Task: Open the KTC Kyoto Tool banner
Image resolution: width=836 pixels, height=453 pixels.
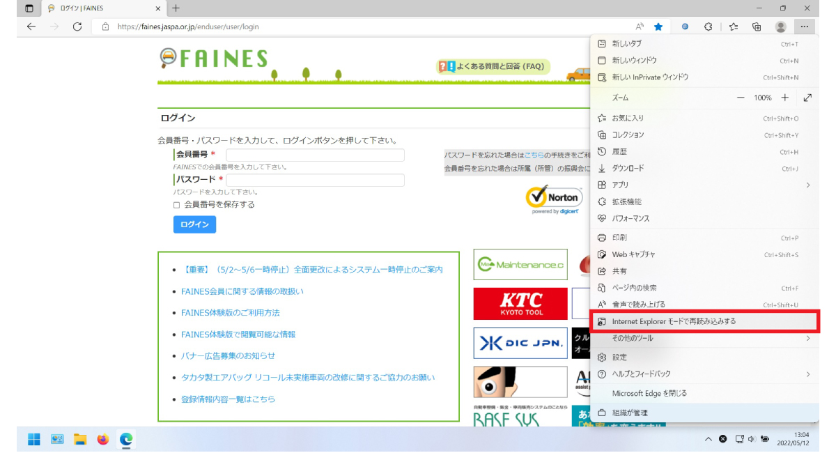Action: [x=520, y=304]
